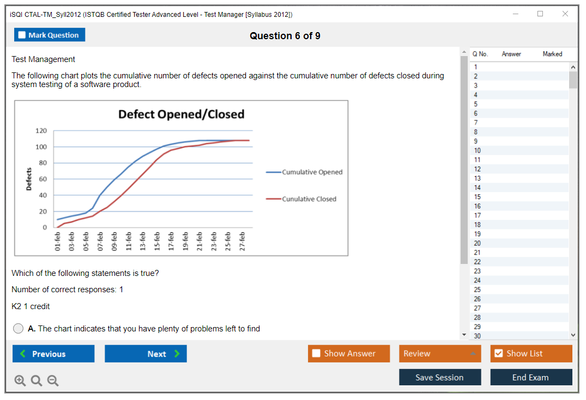This screenshot has height=400, width=586.
Task: Click the zoom out magnifier icon
Action: [53, 380]
